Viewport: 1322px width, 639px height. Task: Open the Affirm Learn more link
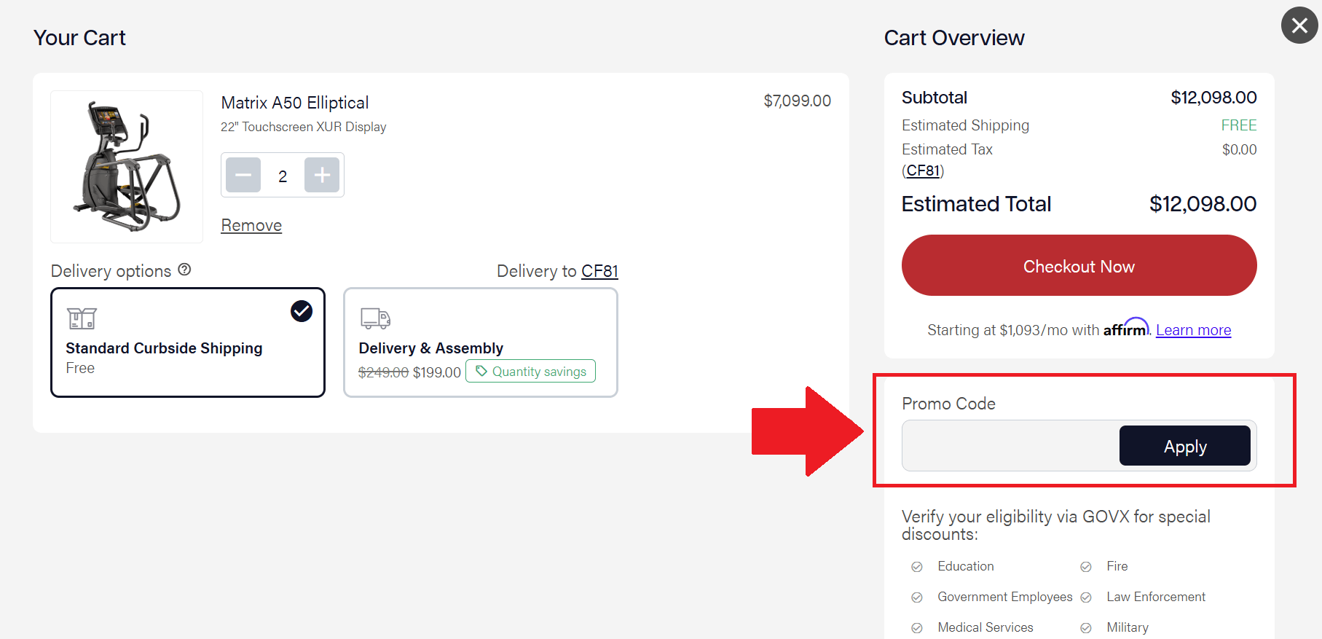[1193, 330]
